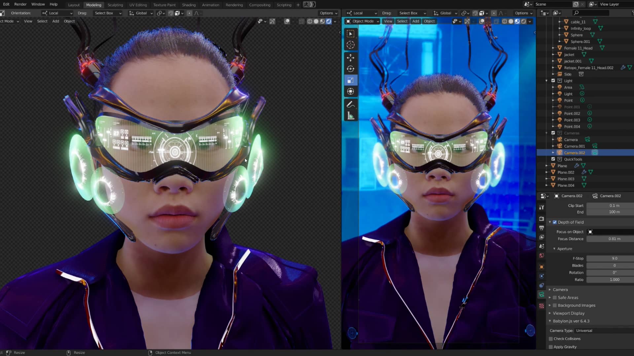Open the Render menu in the top bar

pyautogui.click(x=20, y=4)
